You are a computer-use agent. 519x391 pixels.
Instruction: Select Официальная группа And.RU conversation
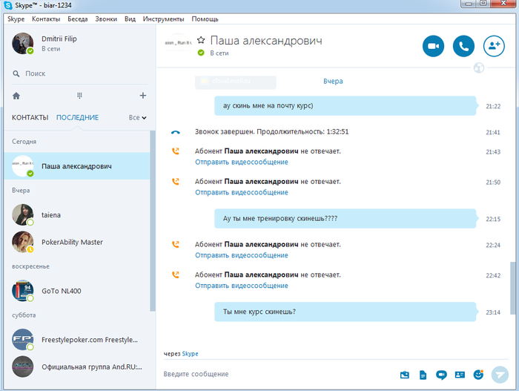[x=77, y=367]
